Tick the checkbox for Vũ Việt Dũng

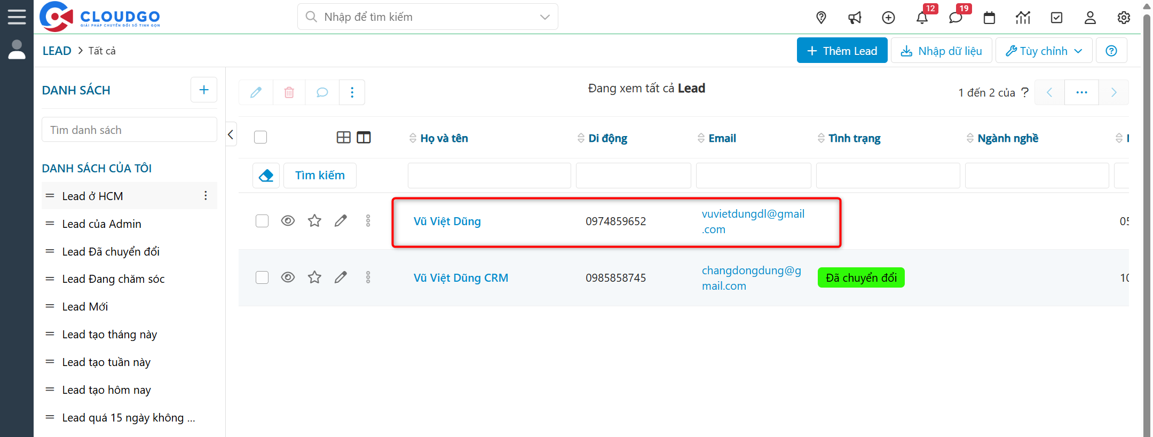[x=262, y=221]
